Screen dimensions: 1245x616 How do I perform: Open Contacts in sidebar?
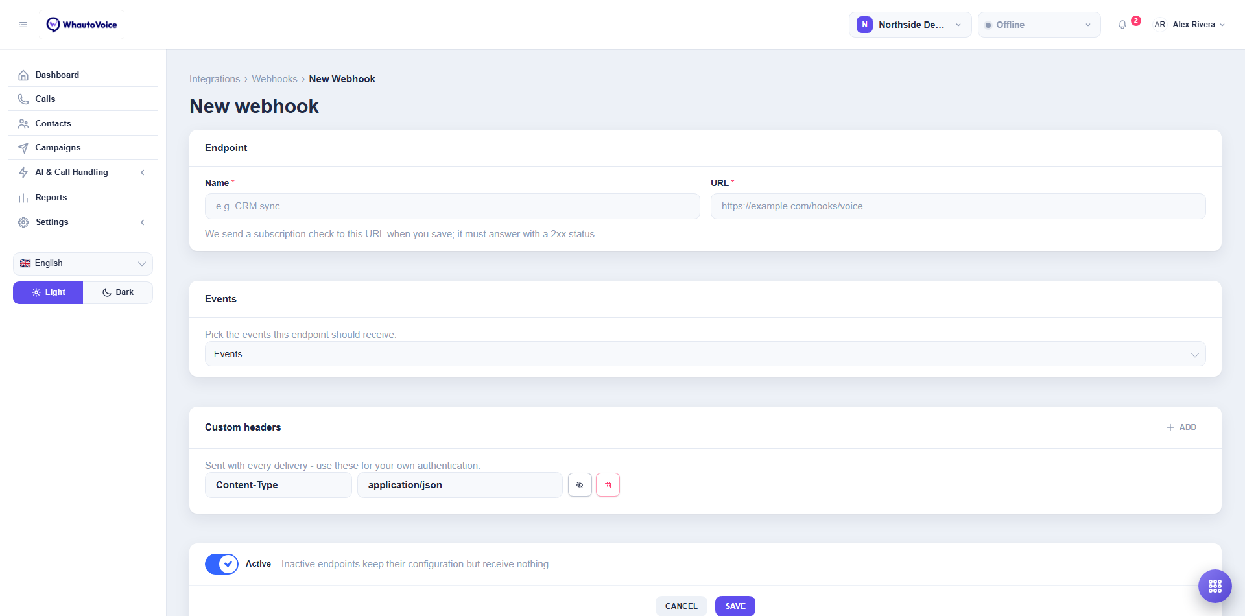click(x=83, y=124)
